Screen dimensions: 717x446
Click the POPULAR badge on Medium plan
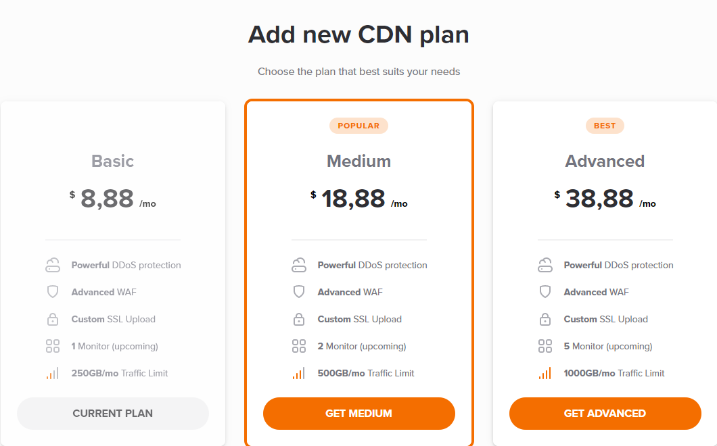pyautogui.click(x=358, y=126)
